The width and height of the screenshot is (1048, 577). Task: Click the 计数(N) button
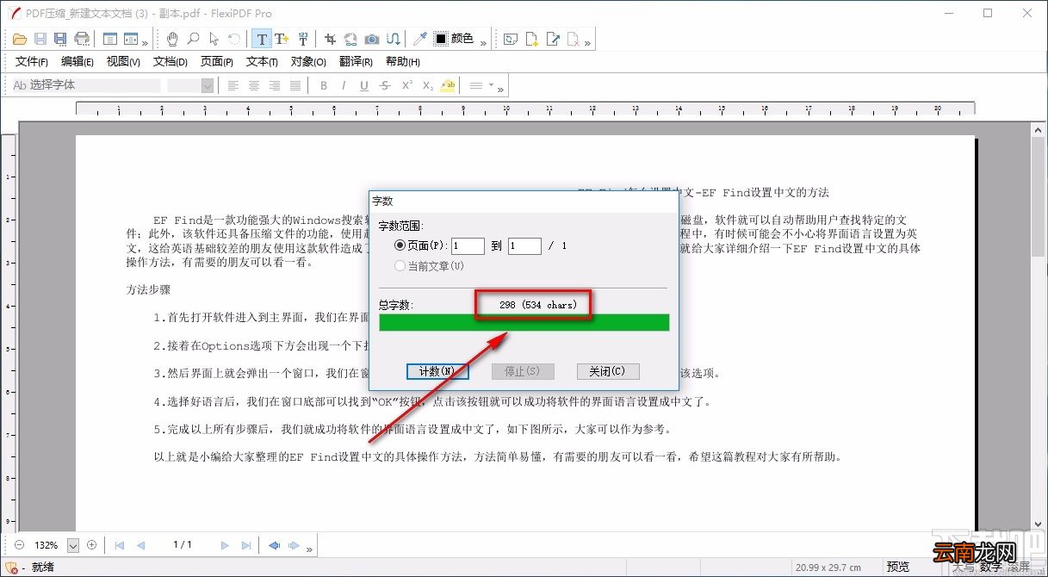[x=437, y=371]
